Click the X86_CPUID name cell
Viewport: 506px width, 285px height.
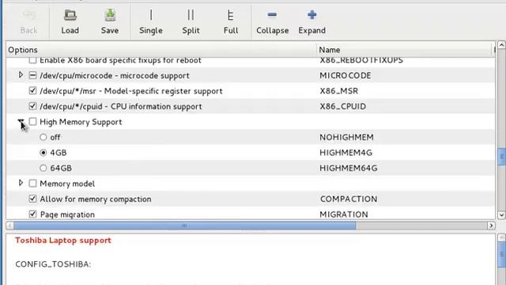[342, 107]
